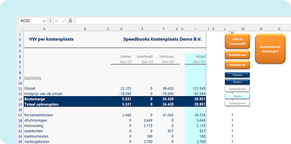
Task: Click the Huisvesting overhead value 2.175
Action: pos(148,126)
